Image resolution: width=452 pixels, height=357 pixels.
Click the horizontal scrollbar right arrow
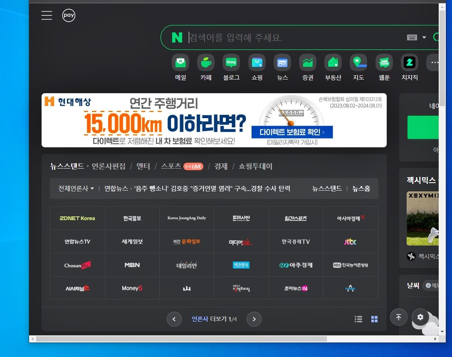[435, 339]
